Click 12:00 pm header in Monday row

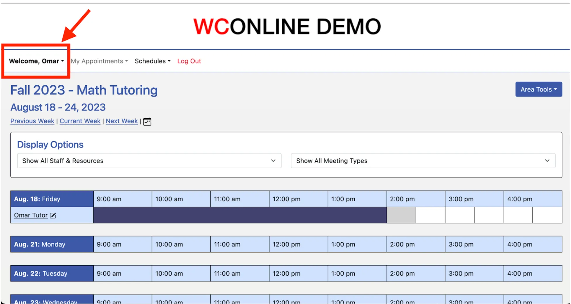click(x=298, y=244)
